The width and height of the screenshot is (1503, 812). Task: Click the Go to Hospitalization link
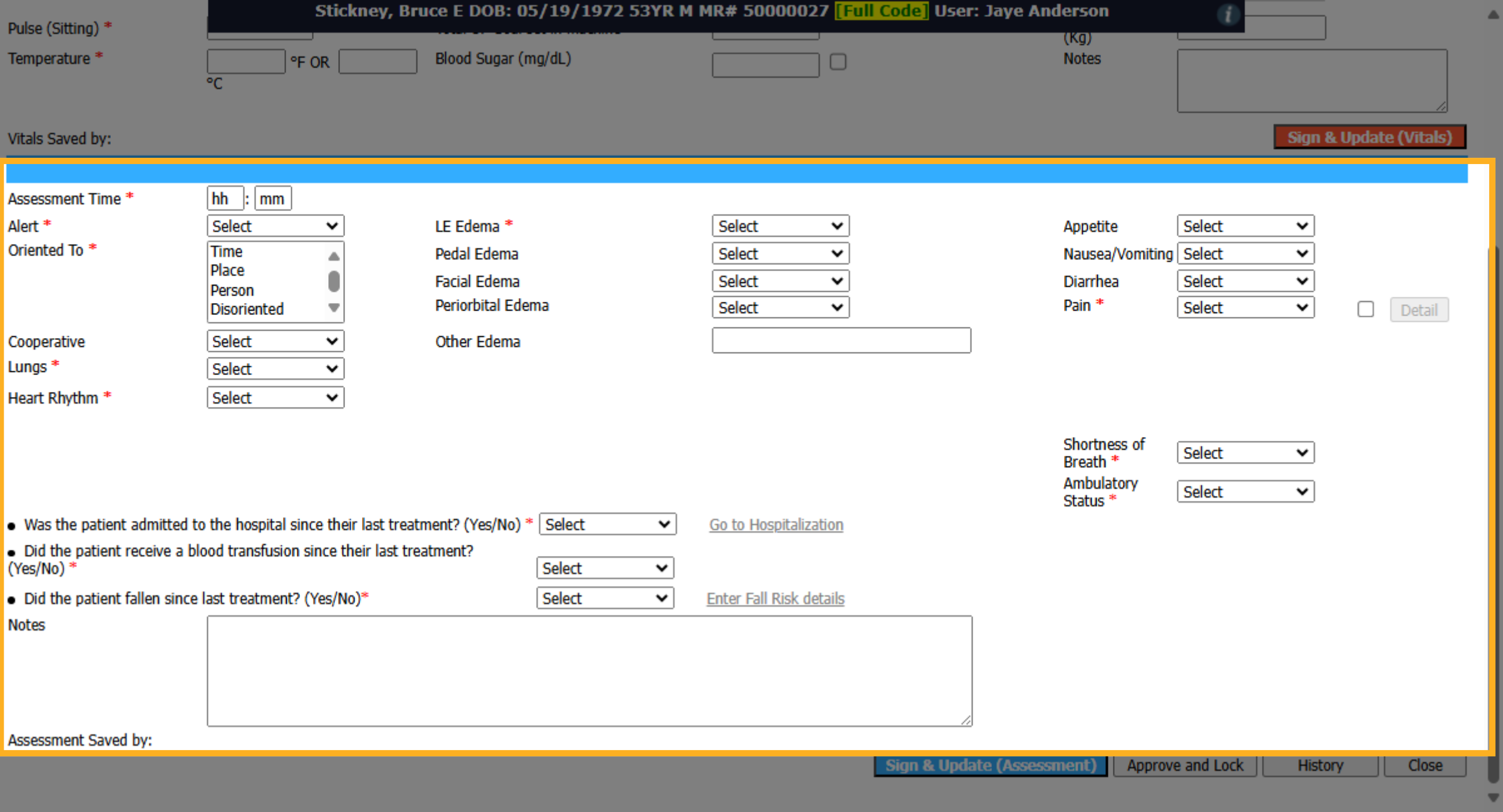coord(776,525)
